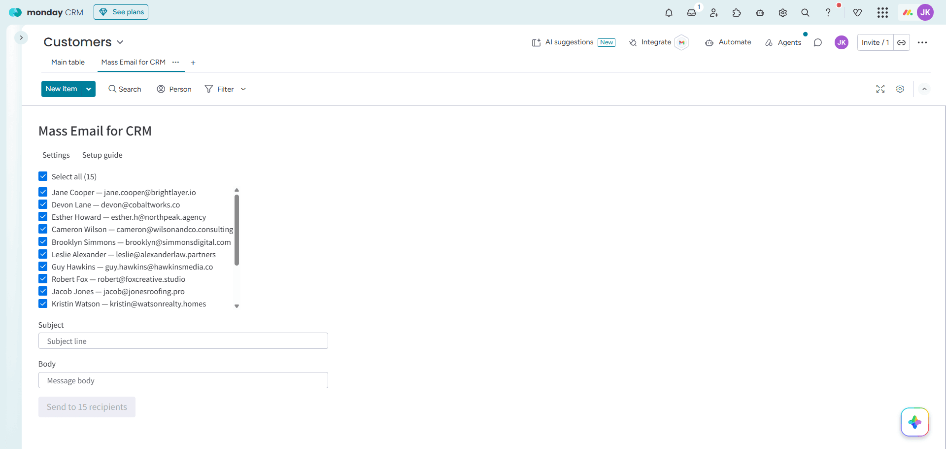Open the inbox tray icon
Viewport: 946px width, 473px height.
pyautogui.click(x=692, y=13)
